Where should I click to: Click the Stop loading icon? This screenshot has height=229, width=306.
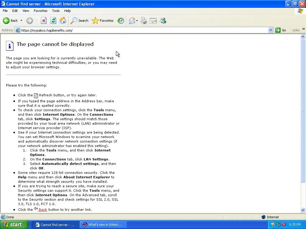[x=44, y=21]
